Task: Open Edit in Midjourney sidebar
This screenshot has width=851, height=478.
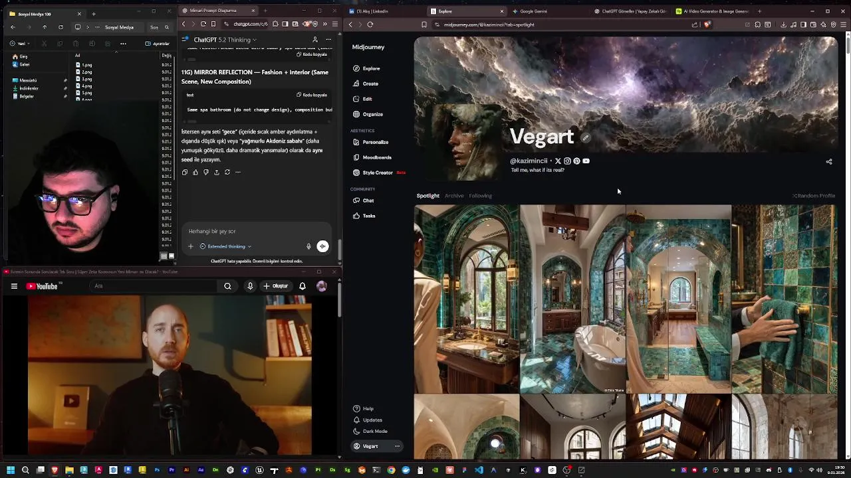Action: 362,99
